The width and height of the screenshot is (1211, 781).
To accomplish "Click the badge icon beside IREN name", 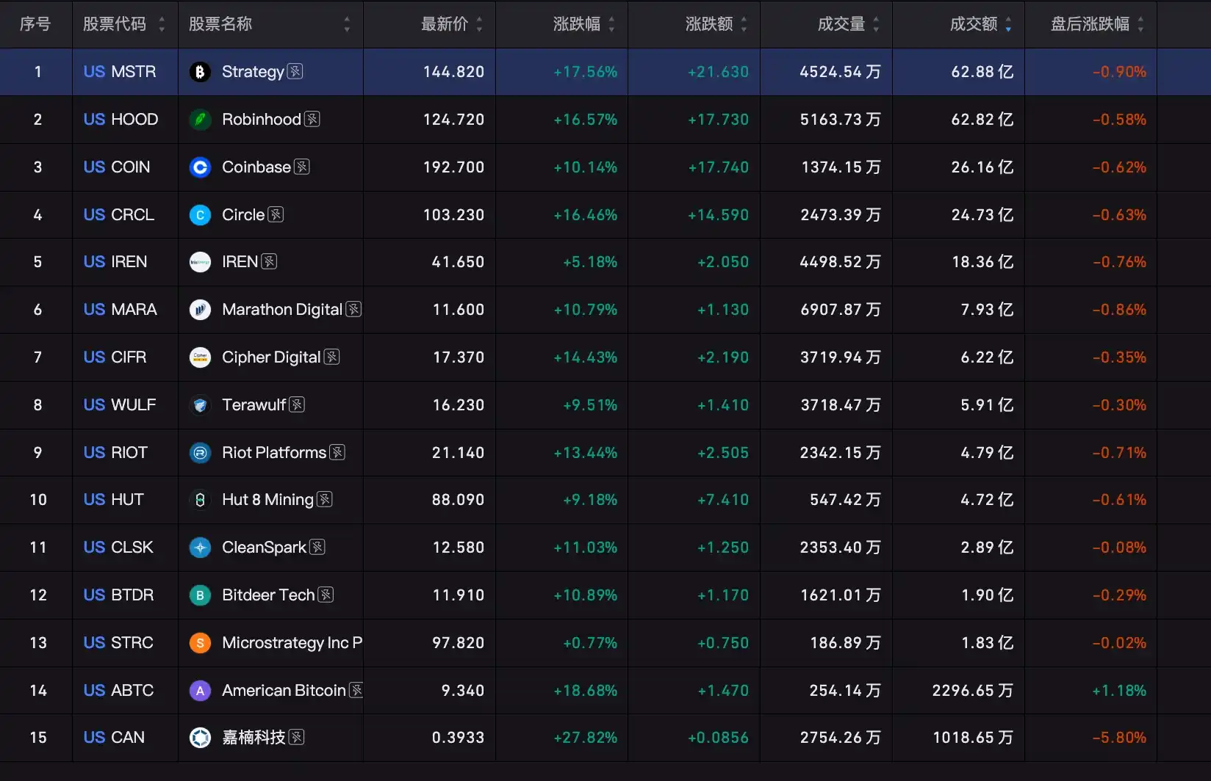I will [x=269, y=261].
